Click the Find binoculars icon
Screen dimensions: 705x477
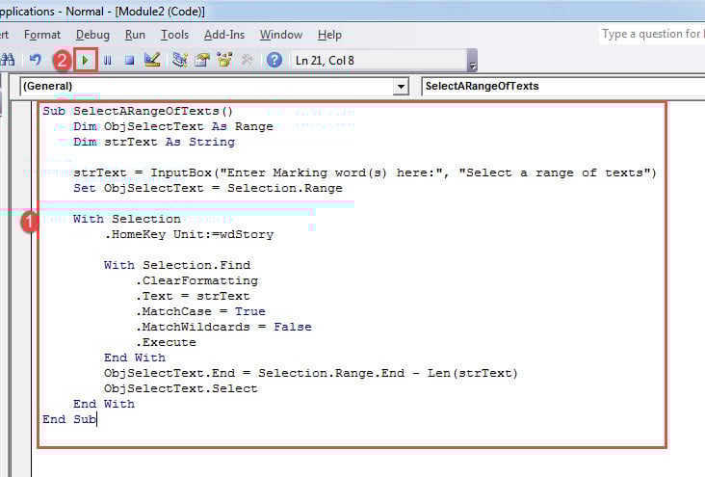(8, 60)
